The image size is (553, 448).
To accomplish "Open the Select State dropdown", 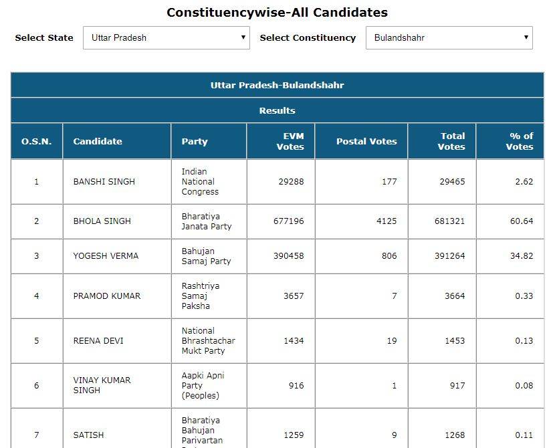I will [166, 37].
